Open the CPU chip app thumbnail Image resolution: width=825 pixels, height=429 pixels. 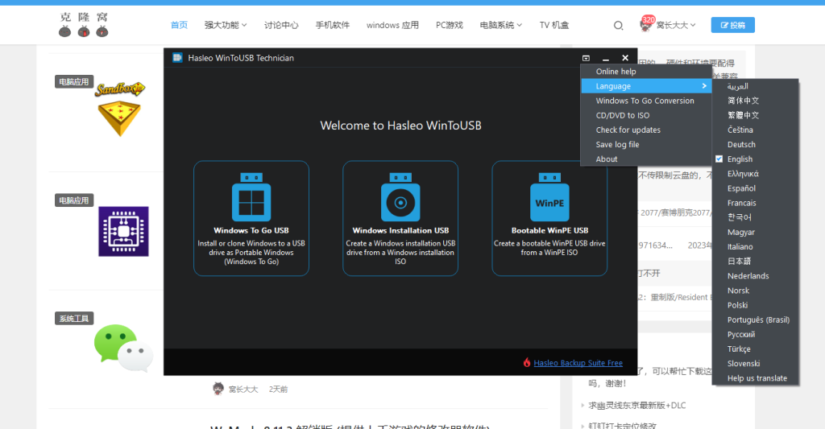click(123, 231)
